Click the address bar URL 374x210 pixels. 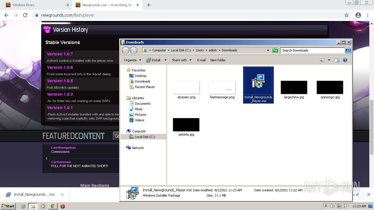click(x=67, y=15)
